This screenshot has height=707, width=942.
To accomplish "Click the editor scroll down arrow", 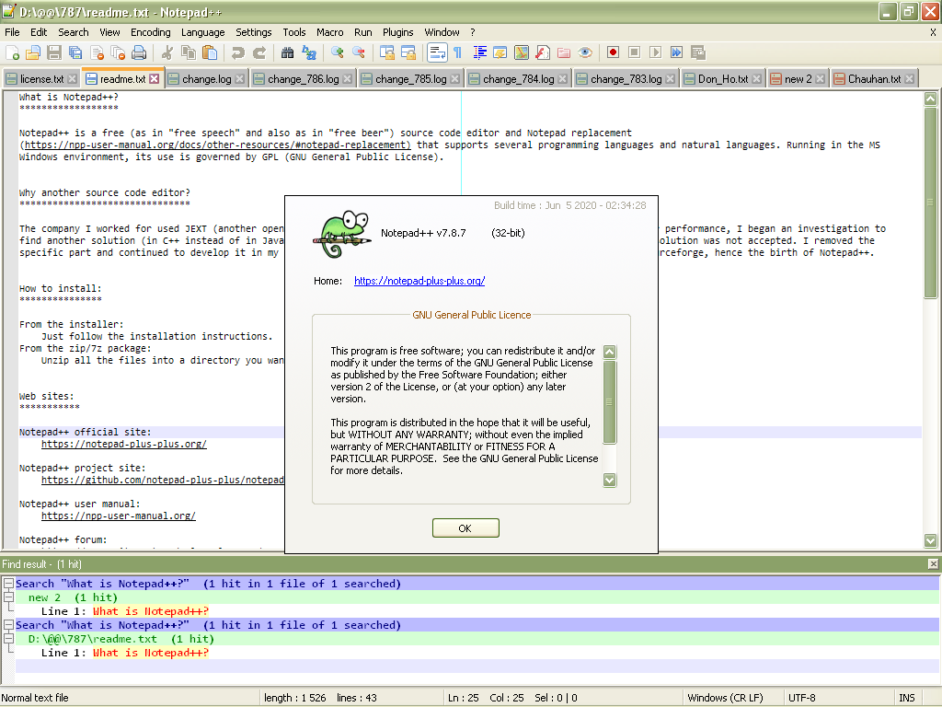I will click(931, 540).
